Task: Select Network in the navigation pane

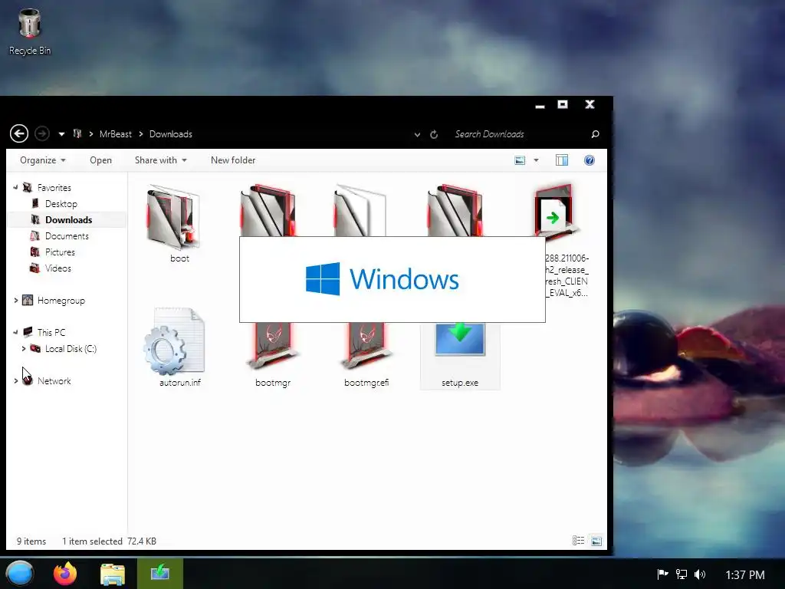Action: pos(54,380)
